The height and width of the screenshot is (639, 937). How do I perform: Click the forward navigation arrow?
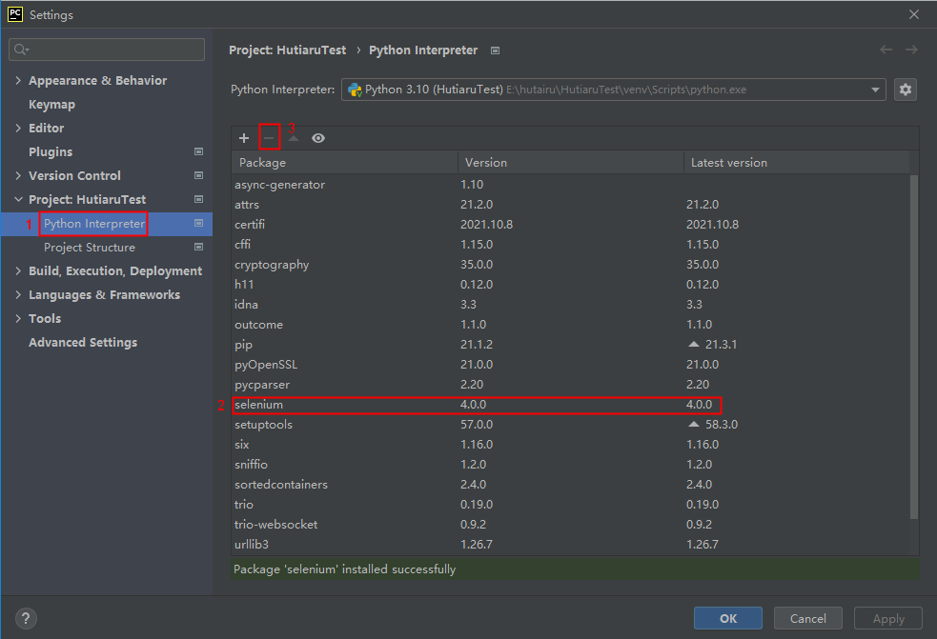point(911,50)
